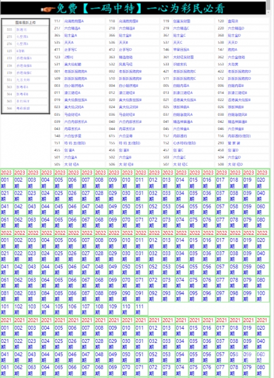
Task: Select 2022 issue 111期
Action: click(x=140, y=309)
